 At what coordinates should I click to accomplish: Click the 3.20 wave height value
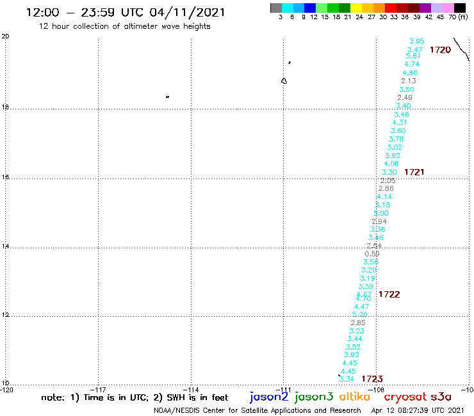click(369, 270)
